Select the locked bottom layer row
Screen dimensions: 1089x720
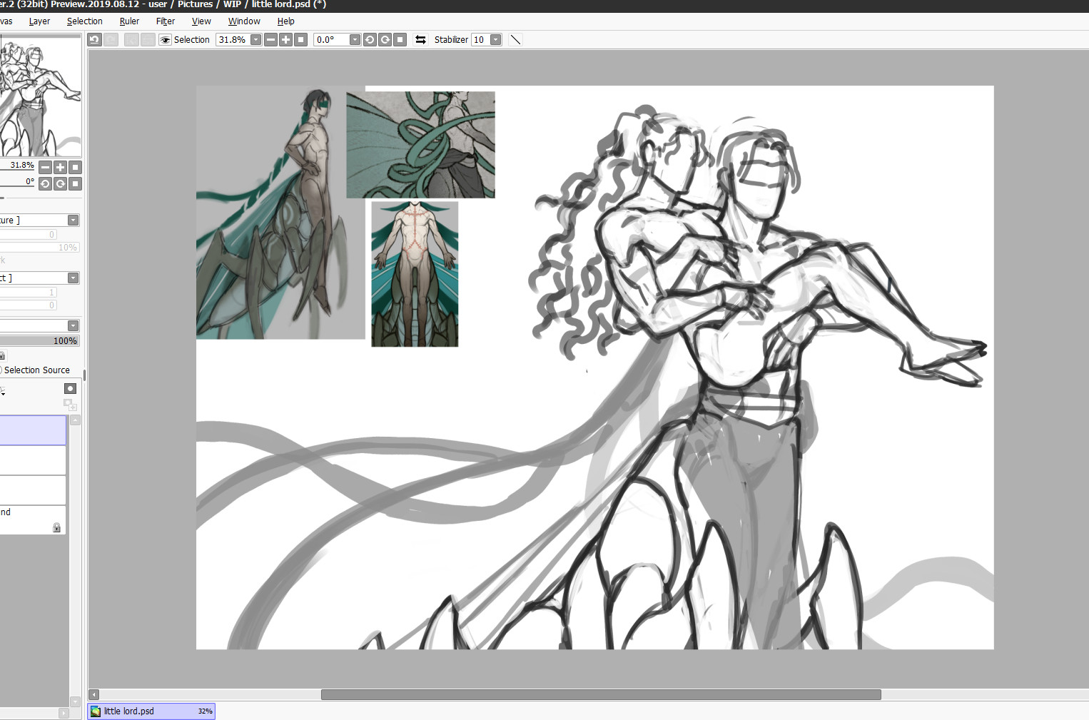coord(33,520)
